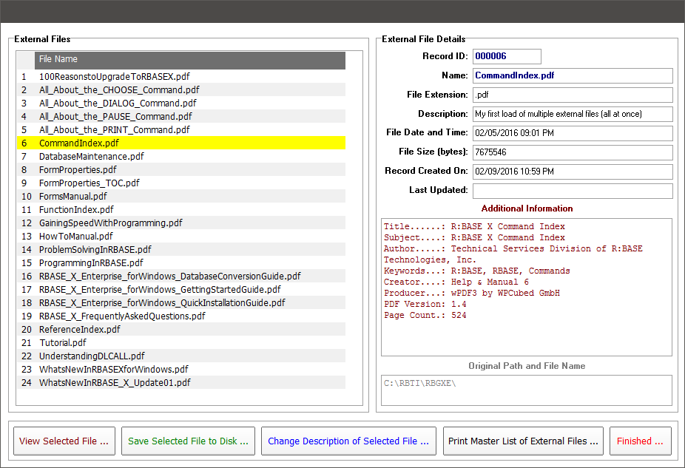Select RBASE_X_FrequentlyAskedQuestions.pdf entry
The height and width of the screenshot is (468, 685).
pyautogui.click(x=122, y=316)
